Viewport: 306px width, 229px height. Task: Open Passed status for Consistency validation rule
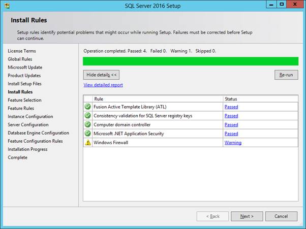point(231,116)
